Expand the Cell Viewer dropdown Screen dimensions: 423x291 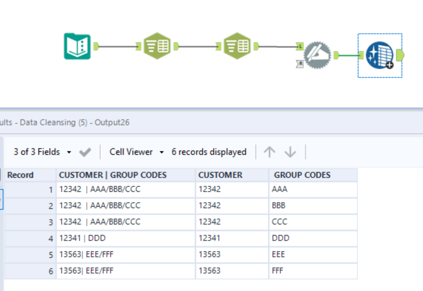161,152
